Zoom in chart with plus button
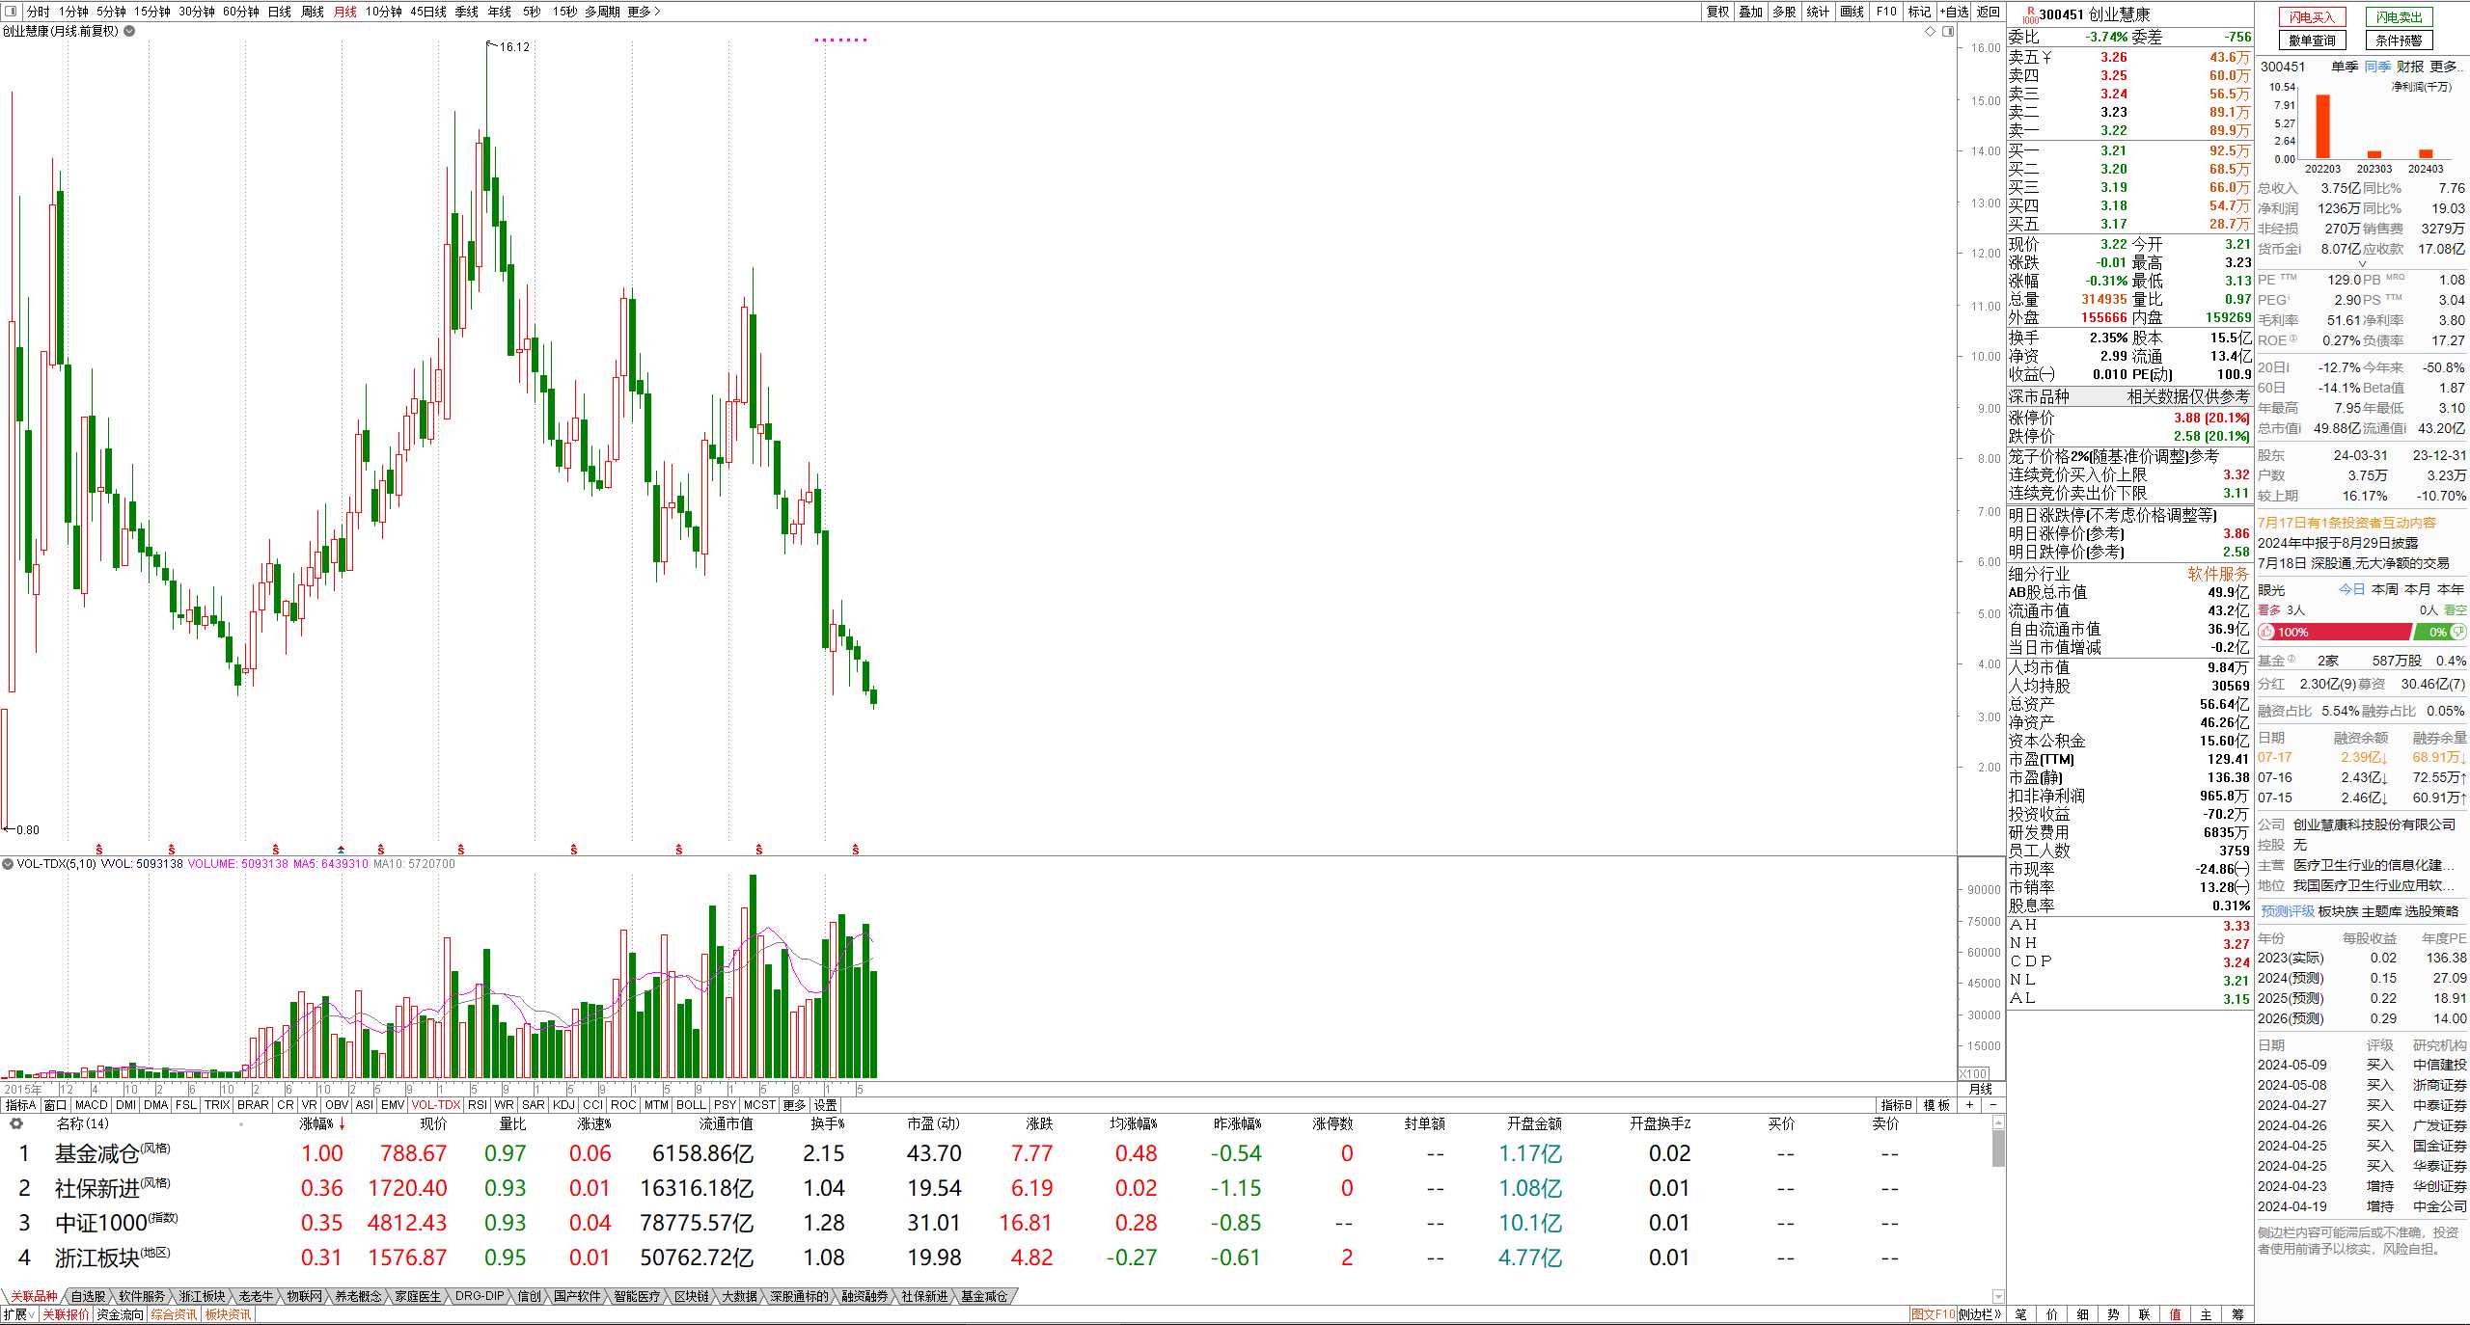Viewport: 2470px width, 1325px height. pyautogui.click(x=1970, y=1105)
